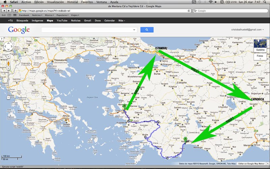
Task: Zoom in with the plus button
Action: click(x=8, y=69)
